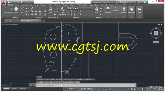Screen dimensions: 165x92
Task: Expand the Draw panel
Action: [x=16, y=18]
